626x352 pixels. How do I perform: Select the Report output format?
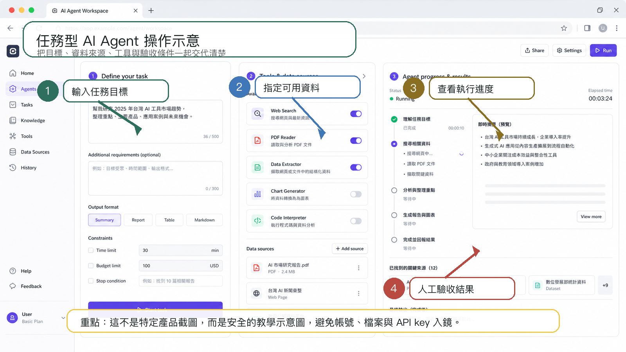coord(138,220)
